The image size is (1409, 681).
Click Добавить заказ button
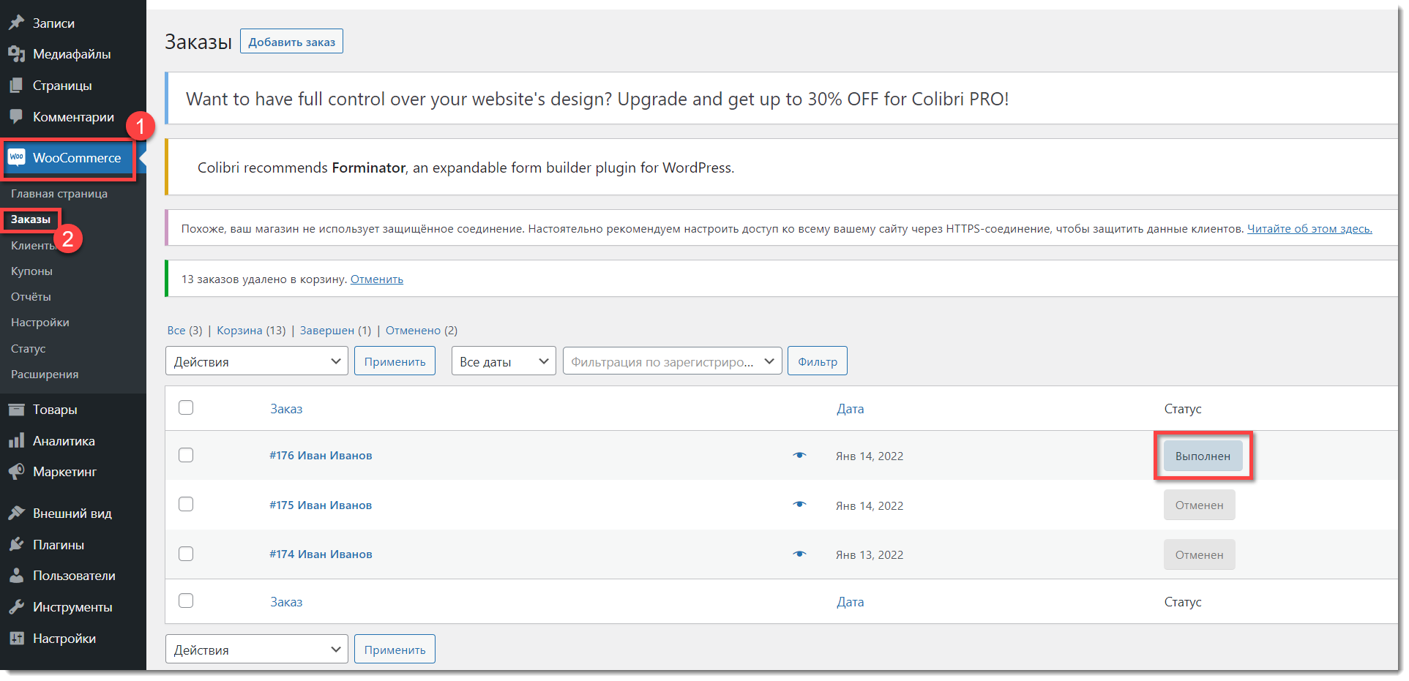[291, 42]
